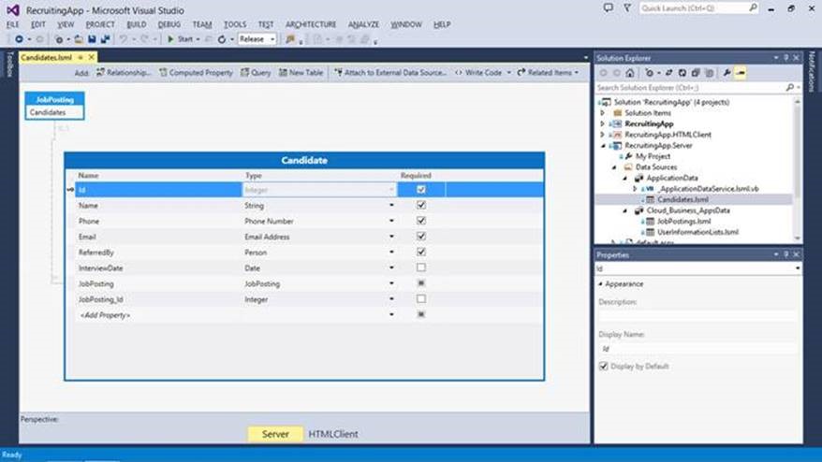Click the Open File folder icon
Image resolution: width=822 pixels, height=462 pixels.
tap(79, 39)
